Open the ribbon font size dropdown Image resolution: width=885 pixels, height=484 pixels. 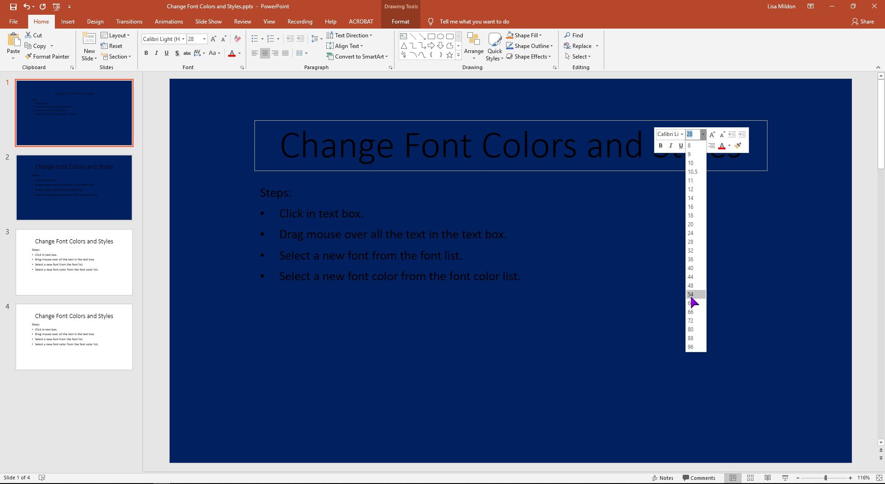(204, 39)
